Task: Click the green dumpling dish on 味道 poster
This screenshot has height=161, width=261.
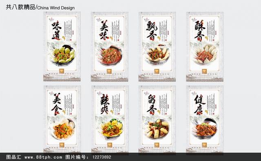Action: [63, 54]
